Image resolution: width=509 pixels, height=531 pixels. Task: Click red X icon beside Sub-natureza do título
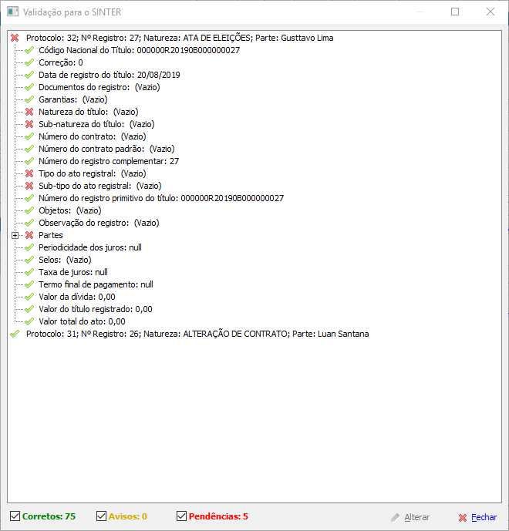(29, 124)
